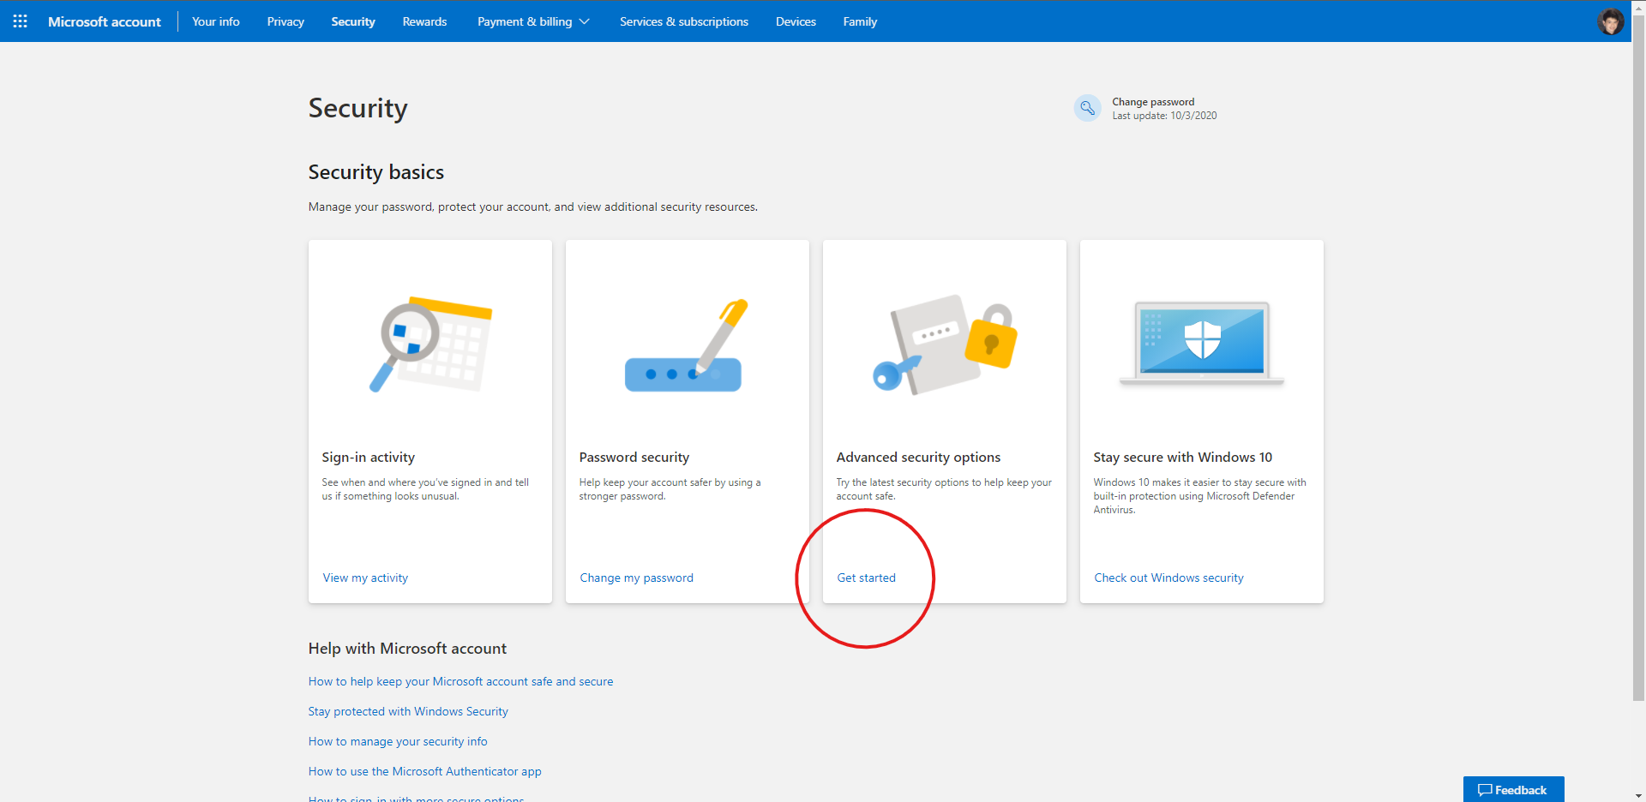This screenshot has width=1646, height=802.
Task: Open the profile avatar menu
Action: (1611, 21)
